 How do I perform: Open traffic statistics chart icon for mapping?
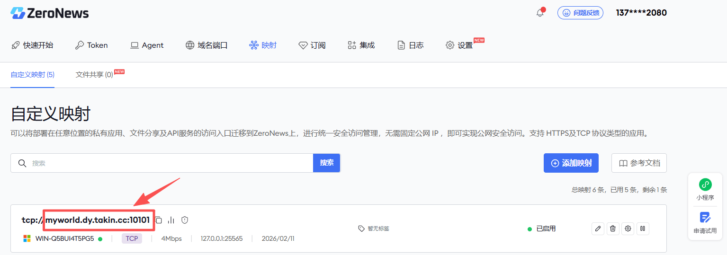coord(171,220)
